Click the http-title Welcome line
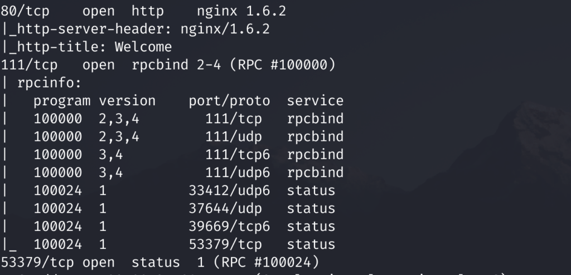571x275 pixels. click(x=86, y=47)
